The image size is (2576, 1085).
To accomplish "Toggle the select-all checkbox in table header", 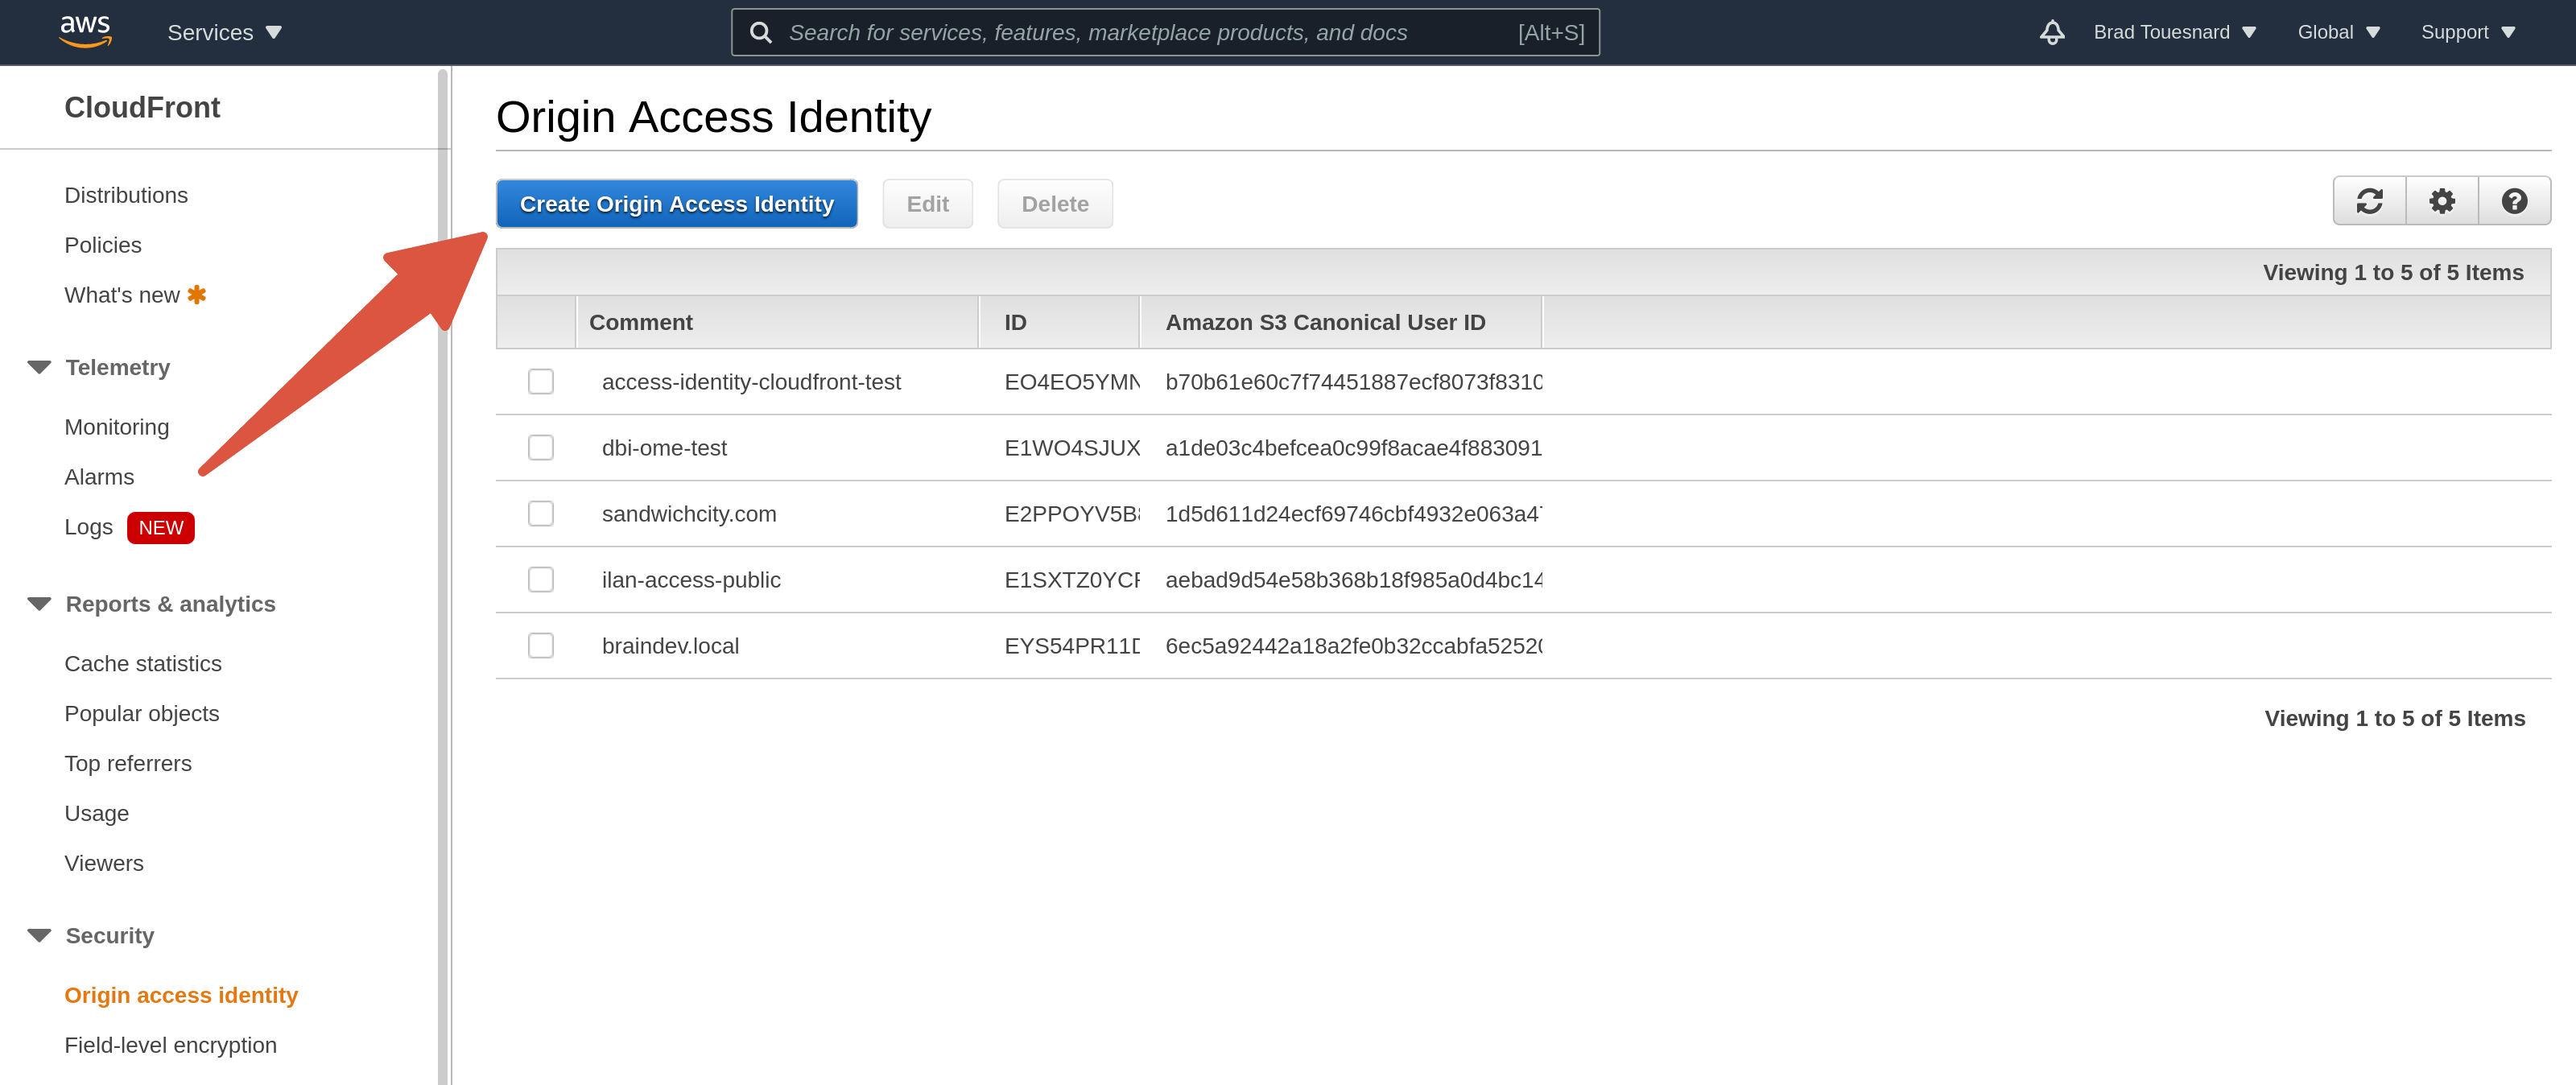I will [x=540, y=322].
